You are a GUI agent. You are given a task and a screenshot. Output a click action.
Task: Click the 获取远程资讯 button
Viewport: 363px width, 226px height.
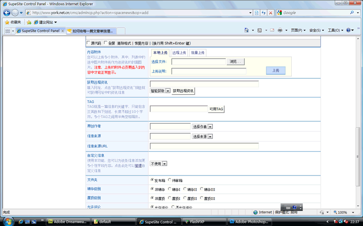click(183, 91)
